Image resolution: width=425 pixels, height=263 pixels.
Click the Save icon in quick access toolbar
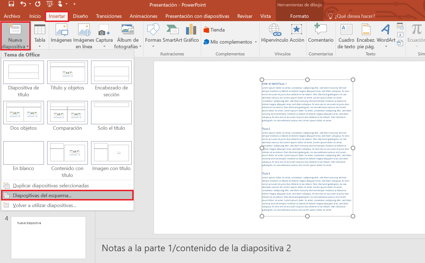(x=11, y=4)
